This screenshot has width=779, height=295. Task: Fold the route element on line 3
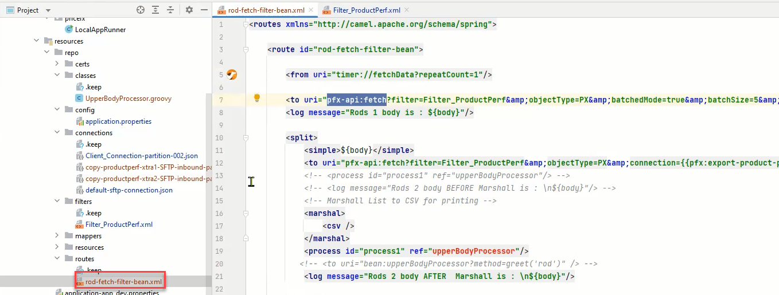tap(246, 50)
